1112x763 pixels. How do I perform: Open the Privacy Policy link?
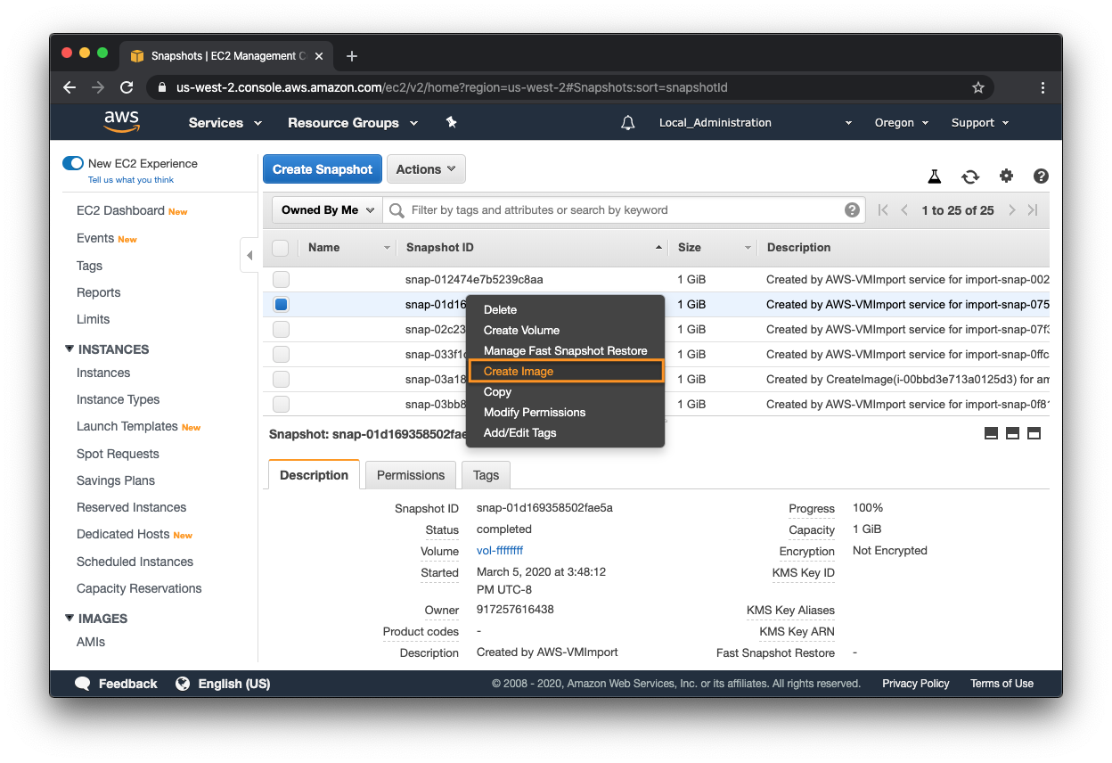click(916, 684)
